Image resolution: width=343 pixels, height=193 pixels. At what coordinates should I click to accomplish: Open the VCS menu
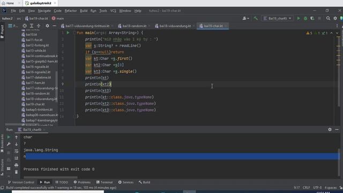click(113, 11)
